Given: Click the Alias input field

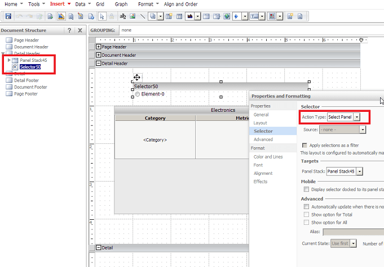Looking at the screenshot, I should tap(353, 232).
